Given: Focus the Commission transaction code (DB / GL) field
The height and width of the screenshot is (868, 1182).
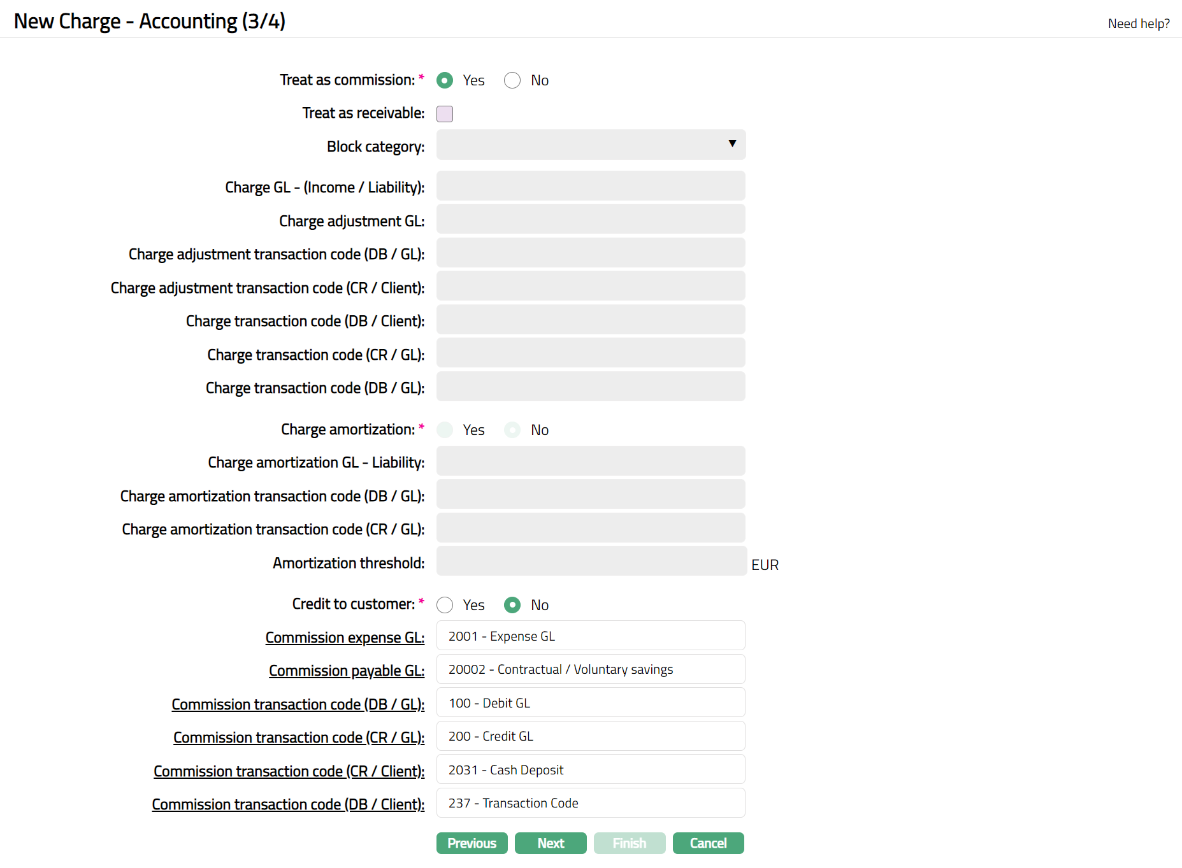Looking at the screenshot, I should point(591,702).
